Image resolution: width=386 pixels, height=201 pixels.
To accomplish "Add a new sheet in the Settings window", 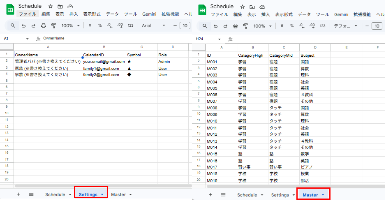I will coord(18,194).
